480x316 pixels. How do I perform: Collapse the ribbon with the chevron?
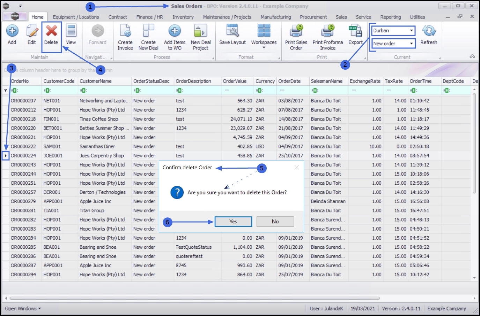pyautogui.click(x=472, y=56)
